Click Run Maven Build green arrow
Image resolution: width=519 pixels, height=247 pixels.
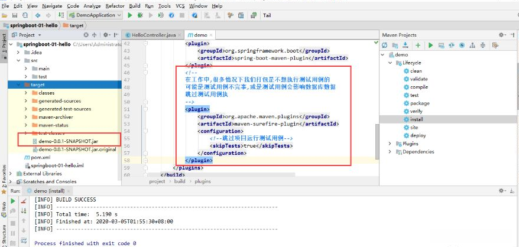click(430, 45)
